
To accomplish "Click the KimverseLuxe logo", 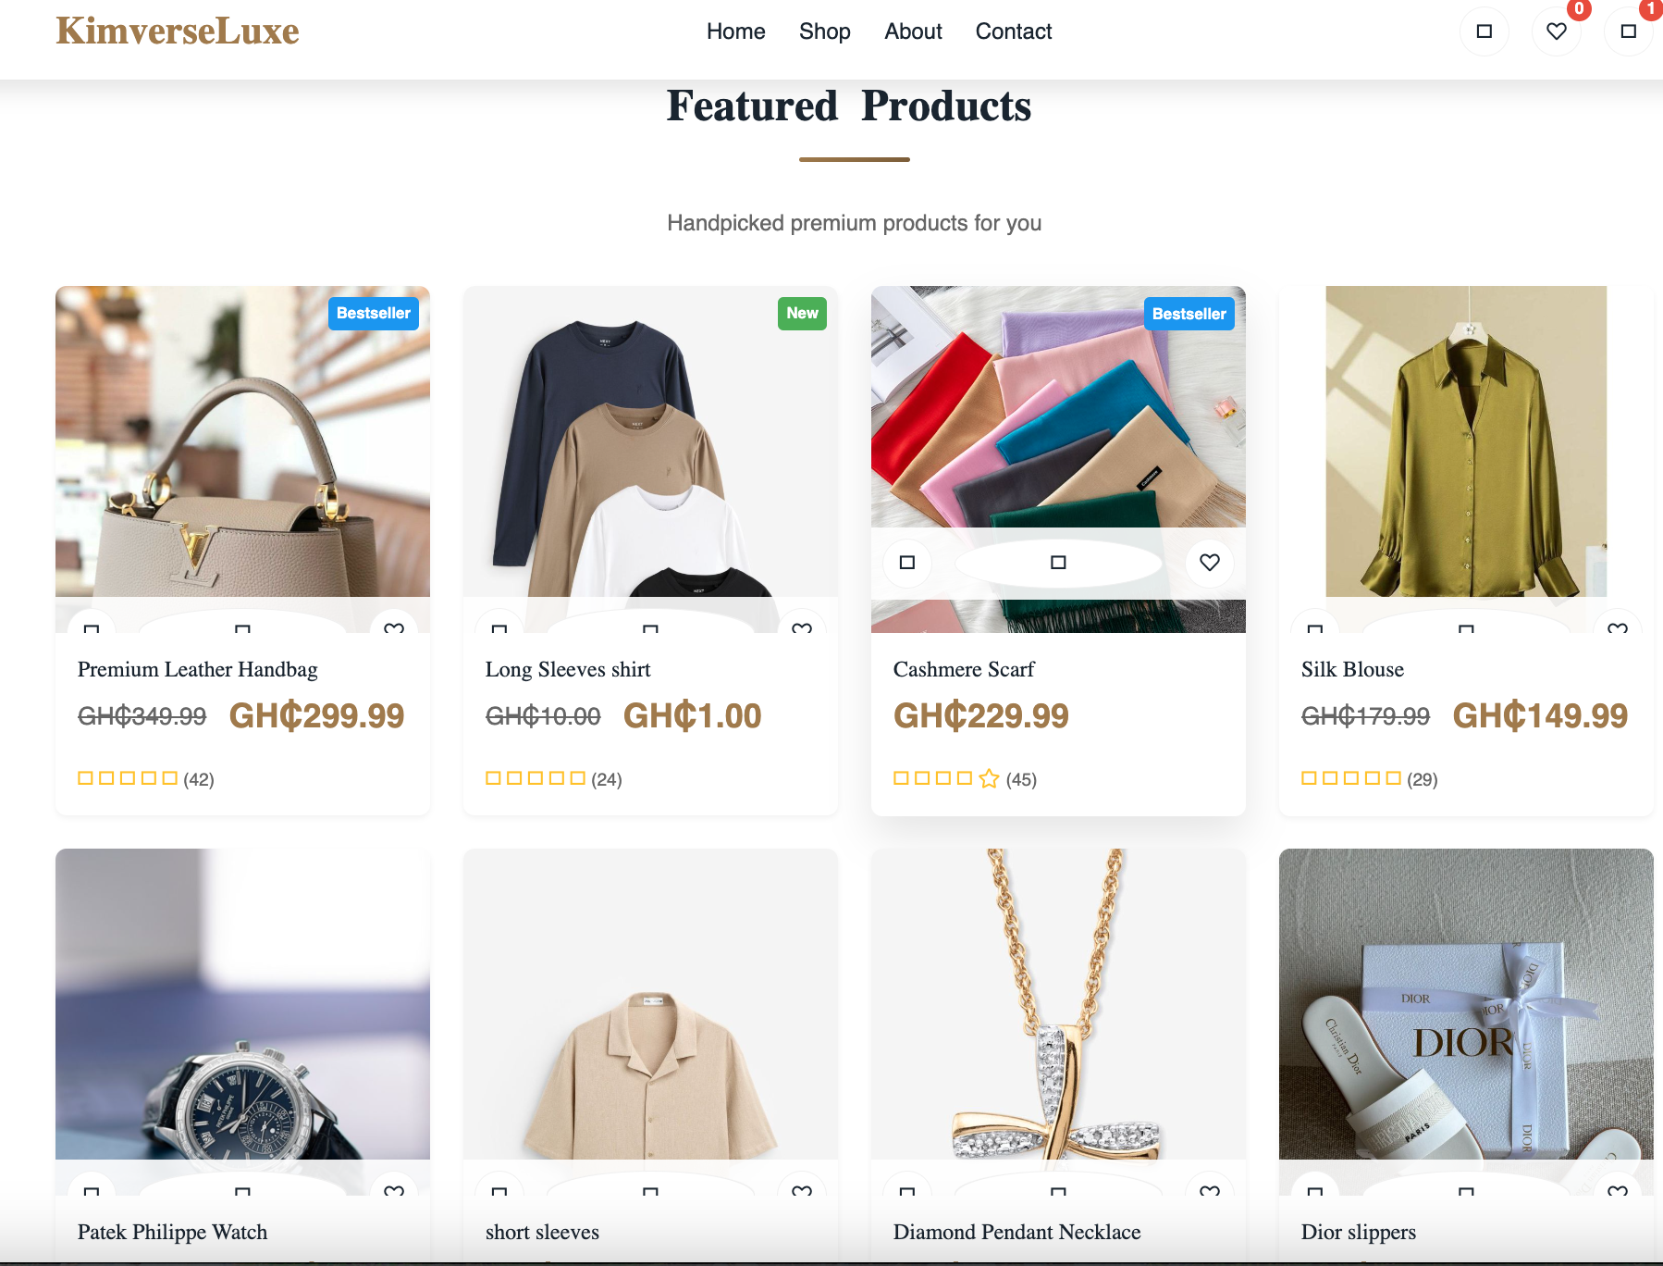I will (178, 31).
